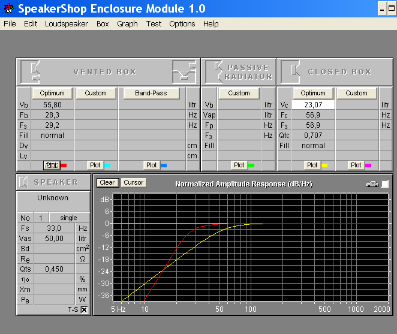Click vented box Vb value 55,80
Viewport: 397px width, 334px height.
tap(52, 105)
